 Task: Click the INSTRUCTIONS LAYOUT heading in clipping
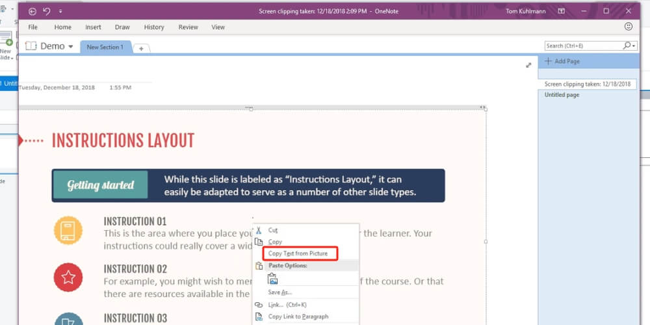pos(123,141)
